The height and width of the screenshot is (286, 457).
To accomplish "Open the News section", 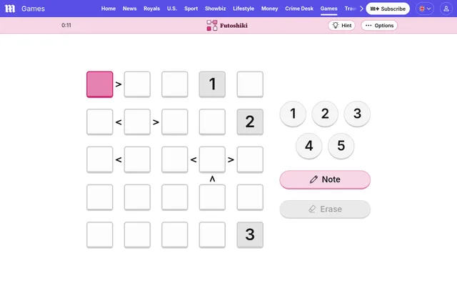I will [x=130, y=9].
